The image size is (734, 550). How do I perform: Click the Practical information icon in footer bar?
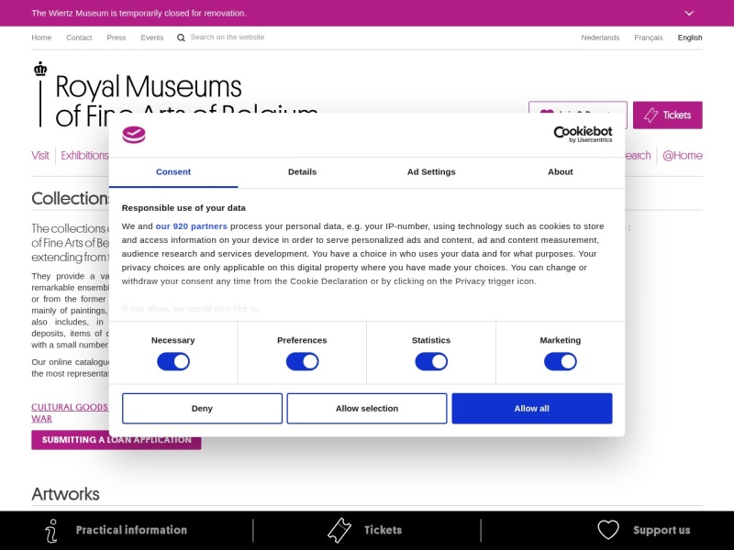pos(51,531)
